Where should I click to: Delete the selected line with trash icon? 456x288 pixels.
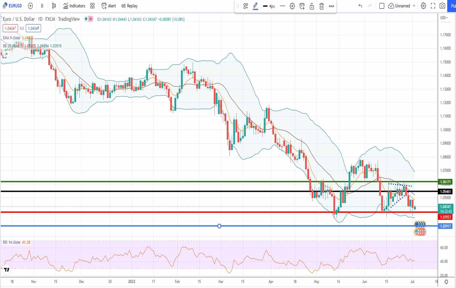tap(322, 6)
